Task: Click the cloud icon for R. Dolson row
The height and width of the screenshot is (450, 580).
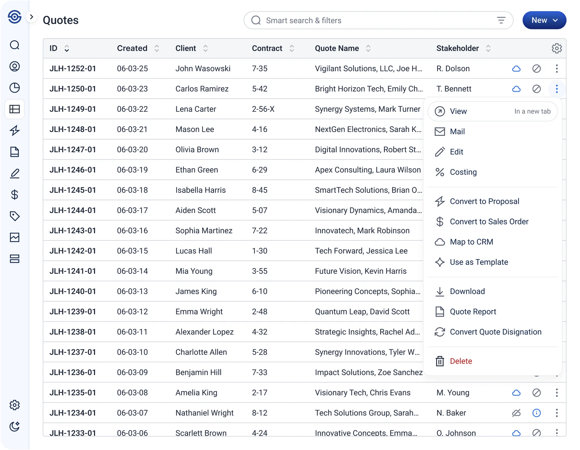Action: 516,69
